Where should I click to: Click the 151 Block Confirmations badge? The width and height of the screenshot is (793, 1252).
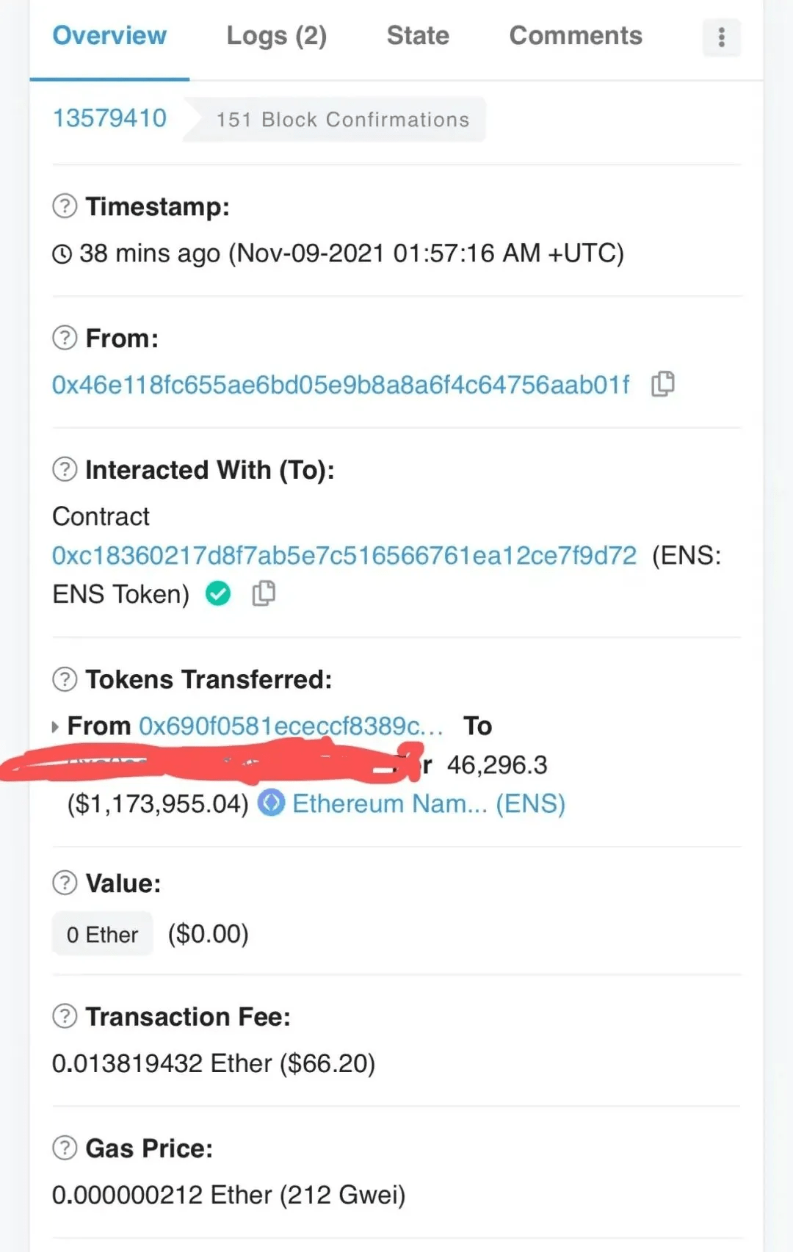pos(342,120)
